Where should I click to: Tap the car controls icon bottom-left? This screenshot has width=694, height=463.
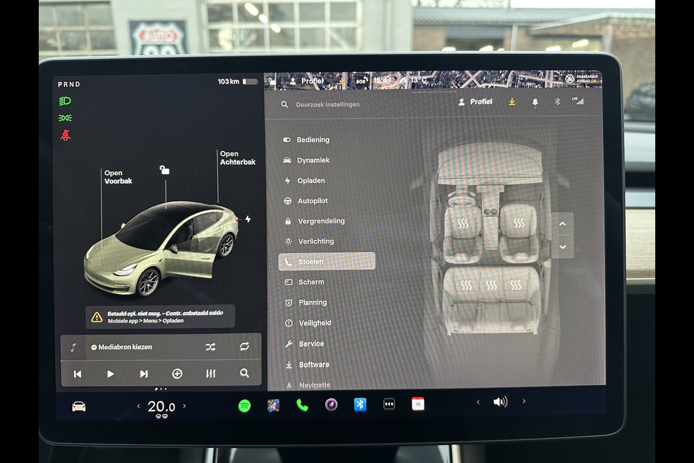[x=79, y=407]
